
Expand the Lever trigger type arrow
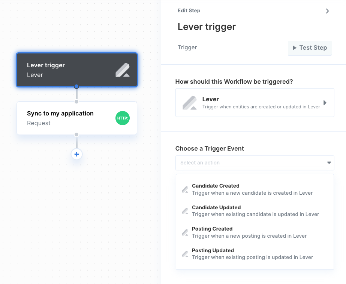click(325, 103)
